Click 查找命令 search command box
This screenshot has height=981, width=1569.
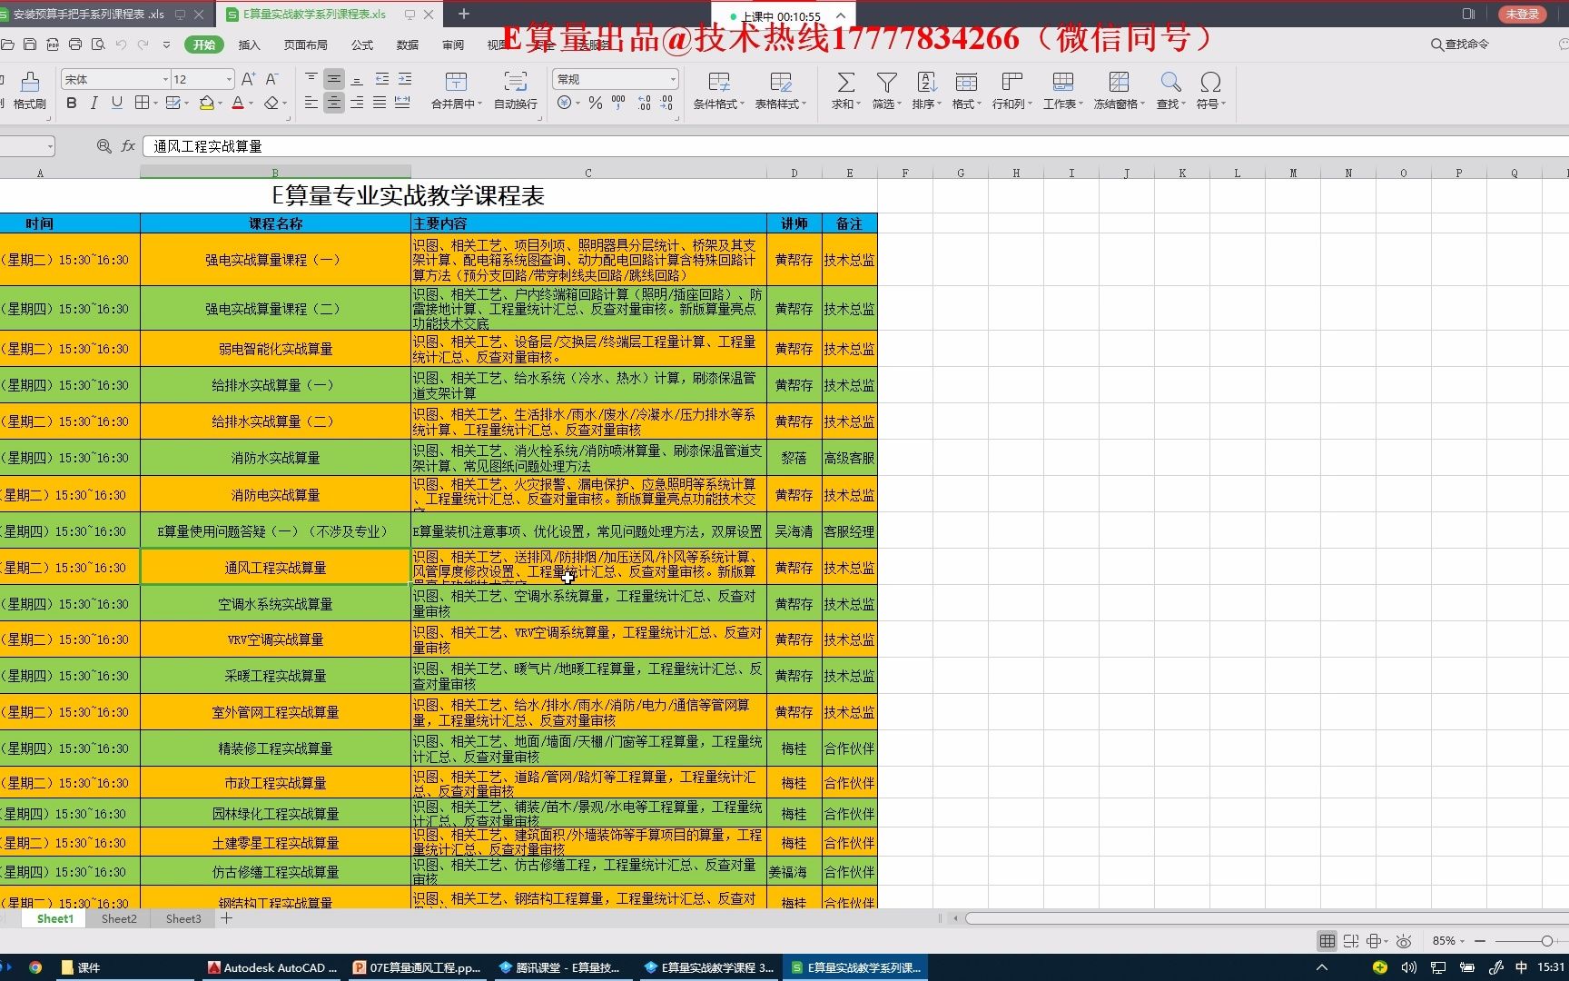coord(1460,44)
